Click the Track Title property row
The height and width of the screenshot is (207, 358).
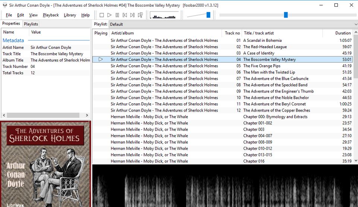(x=45, y=54)
